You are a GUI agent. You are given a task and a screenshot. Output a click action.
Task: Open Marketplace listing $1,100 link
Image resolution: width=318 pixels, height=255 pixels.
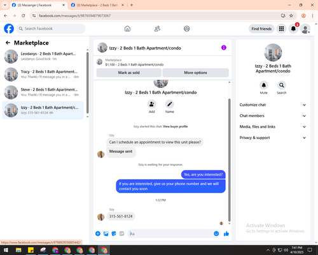click(x=134, y=64)
